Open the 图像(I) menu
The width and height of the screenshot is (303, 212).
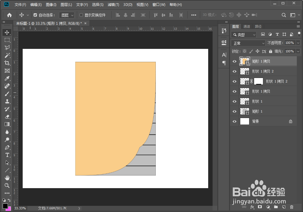51,5
